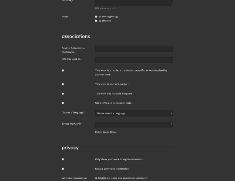Check Notes at the beginning

[96, 16]
